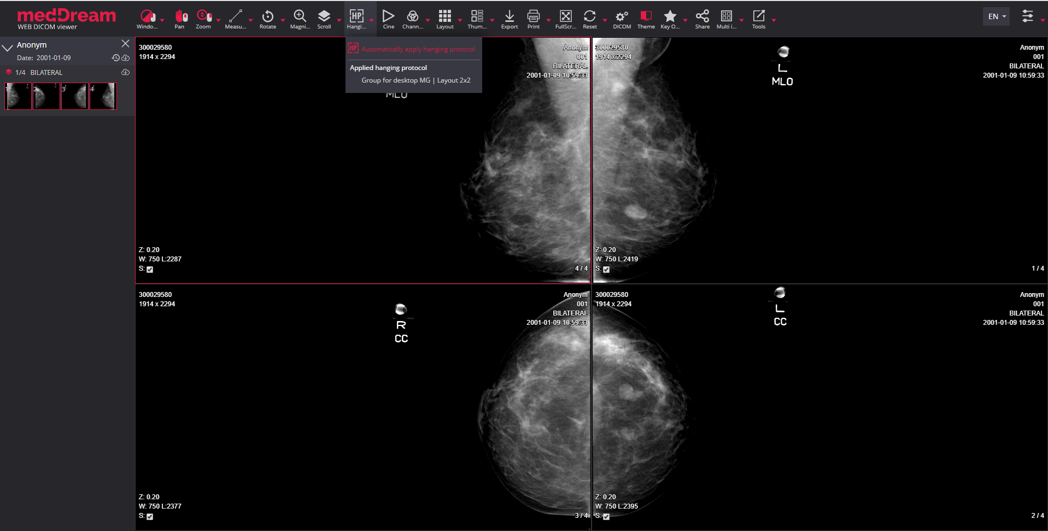Expand the Measure tools arrow
Viewport: 1048px width, 531px height.
coord(251,20)
